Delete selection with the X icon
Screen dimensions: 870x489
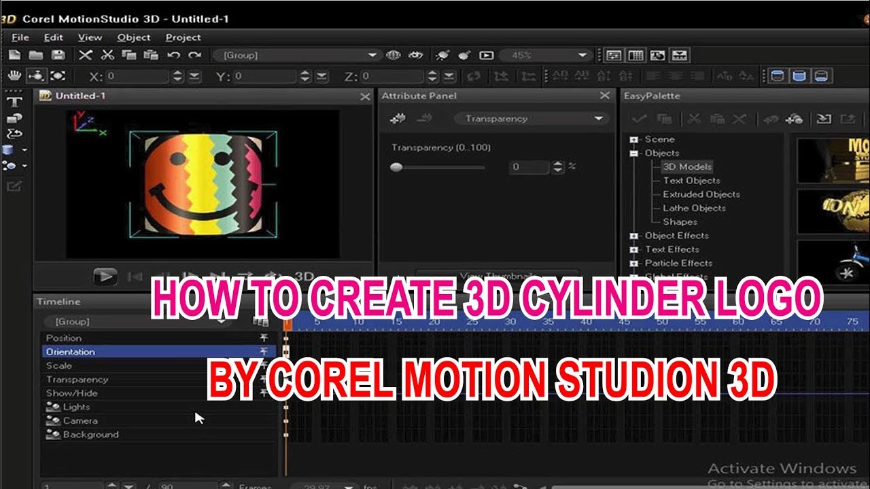click(x=86, y=55)
